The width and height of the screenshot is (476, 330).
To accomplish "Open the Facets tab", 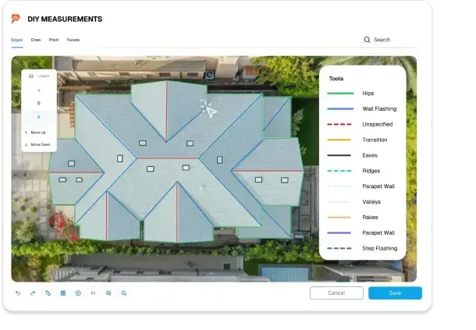I will coord(73,40).
